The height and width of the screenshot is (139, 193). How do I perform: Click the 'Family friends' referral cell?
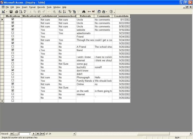pyautogui.click(x=85, y=81)
